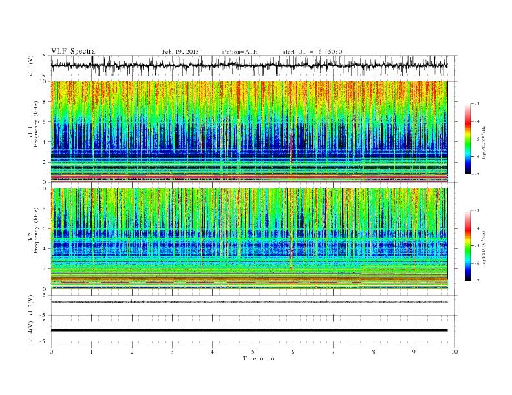Screen dimensions: 512x395
Task: Select the "start UT = 6:50:0" text
Action: pyautogui.click(x=312, y=52)
